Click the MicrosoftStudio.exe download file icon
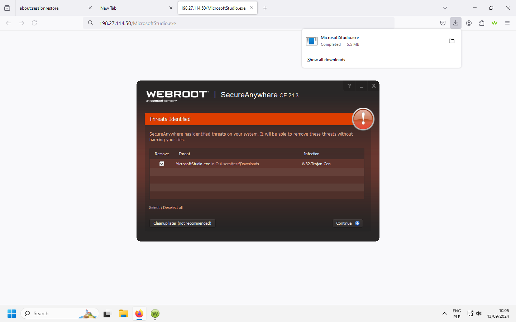The image size is (516, 322). point(312,41)
